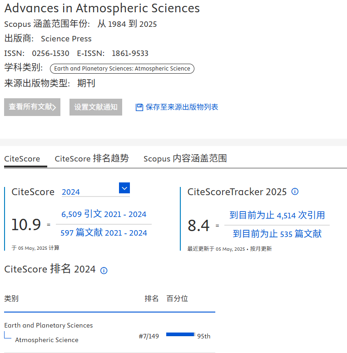Click info icon beside CiteScoreTracker 2025
The width and height of the screenshot is (347, 353).
295,192
